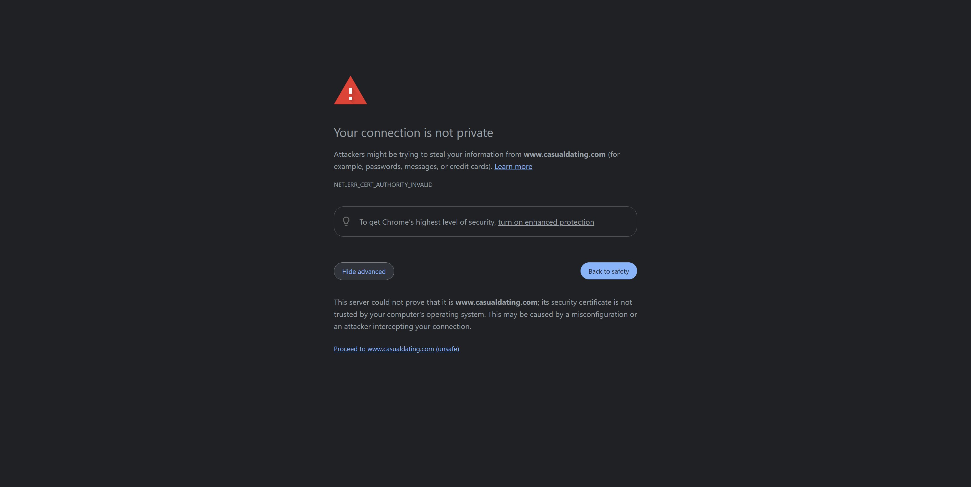Collapse details with Hide advanced button
971x487 pixels.
click(364, 271)
